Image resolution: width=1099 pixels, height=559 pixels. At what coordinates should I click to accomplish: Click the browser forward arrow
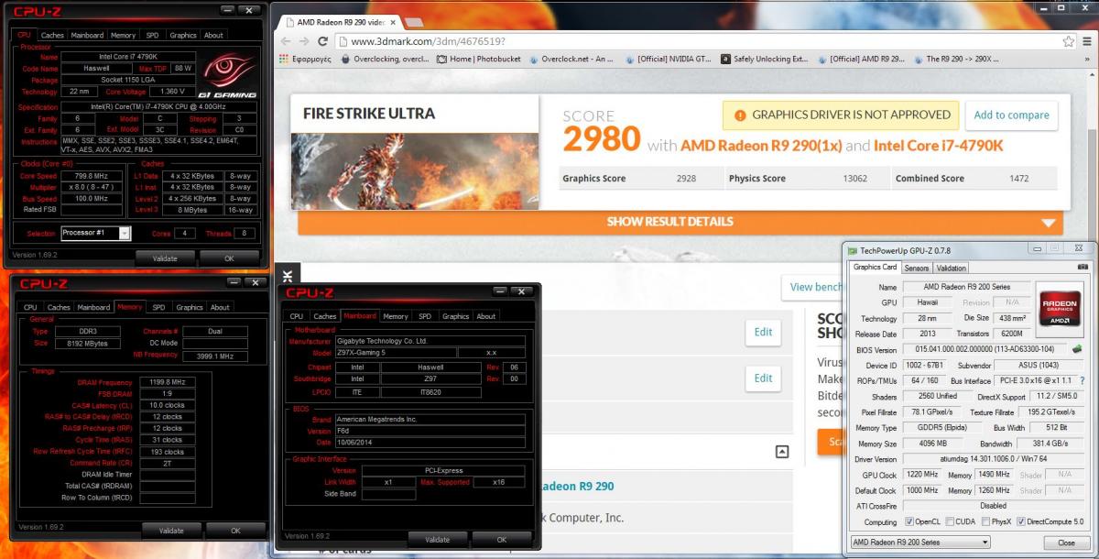pos(304,41)
